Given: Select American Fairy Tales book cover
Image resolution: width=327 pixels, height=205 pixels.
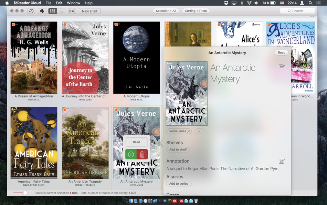Looking at the screenshot, I should pyautogui.click(x=34, y=143).
